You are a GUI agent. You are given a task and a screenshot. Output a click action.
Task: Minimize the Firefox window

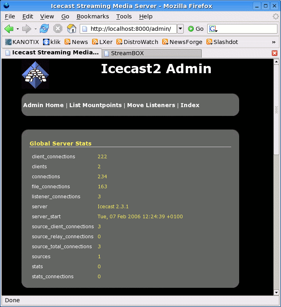point(257,6)
